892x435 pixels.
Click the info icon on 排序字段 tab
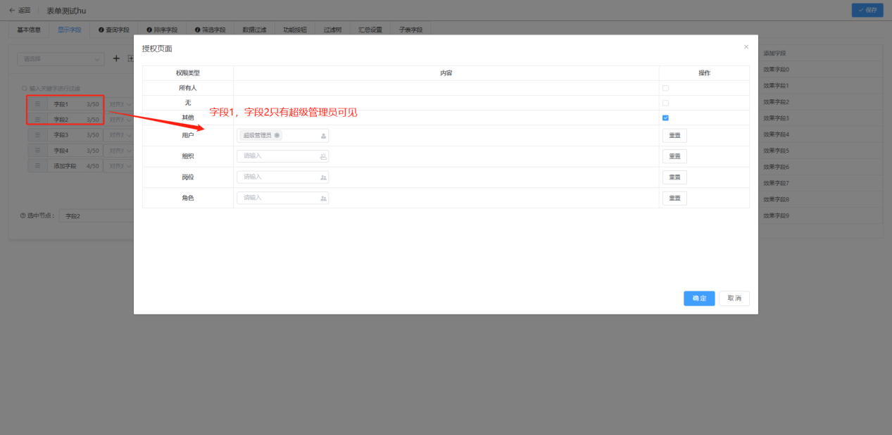149,30
